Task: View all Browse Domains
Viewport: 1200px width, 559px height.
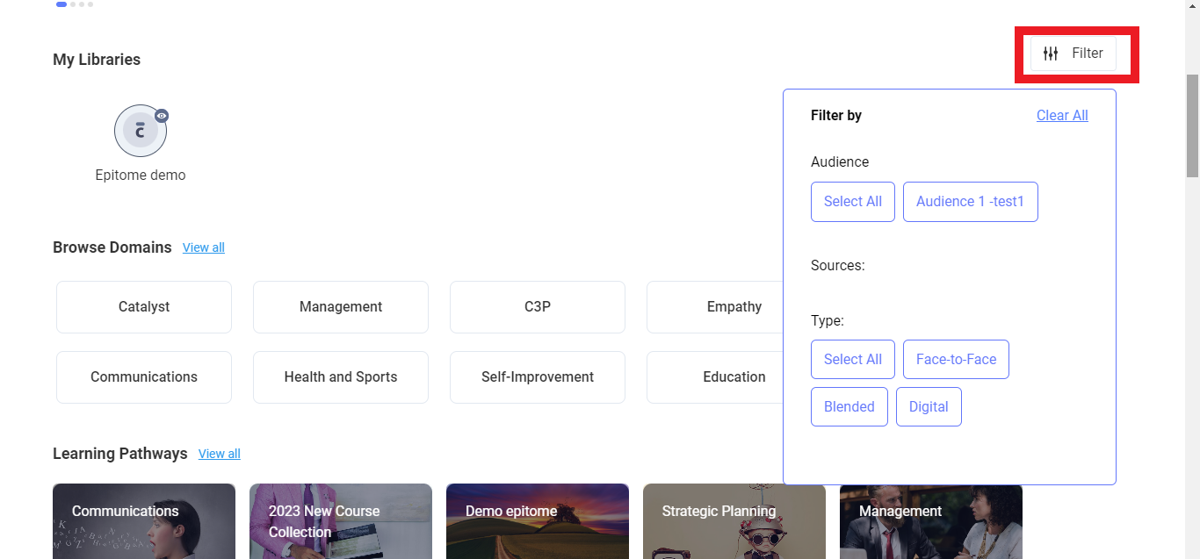Action: (203, 247)
